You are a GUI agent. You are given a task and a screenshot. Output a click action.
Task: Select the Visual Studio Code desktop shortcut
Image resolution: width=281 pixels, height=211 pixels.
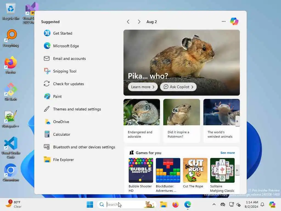[x=11, y=148]
